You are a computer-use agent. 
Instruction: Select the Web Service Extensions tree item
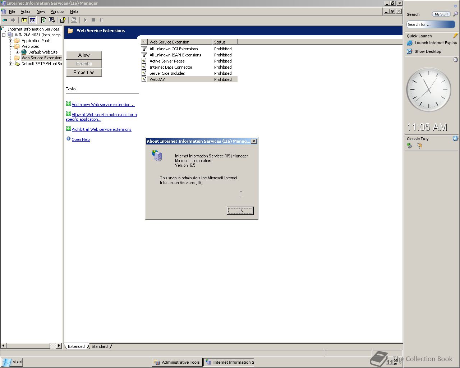coord(42,58)
